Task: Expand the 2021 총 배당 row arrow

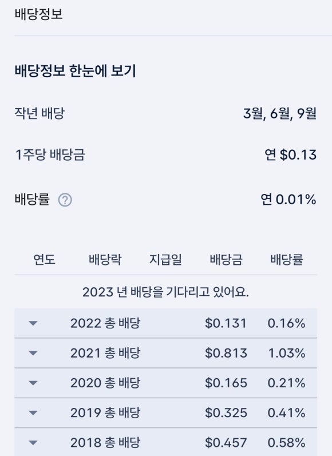Action: coord(33,353)
